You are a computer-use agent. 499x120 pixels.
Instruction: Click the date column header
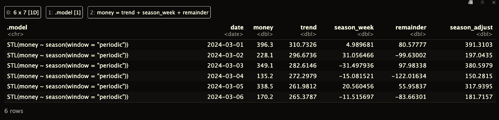237,27
